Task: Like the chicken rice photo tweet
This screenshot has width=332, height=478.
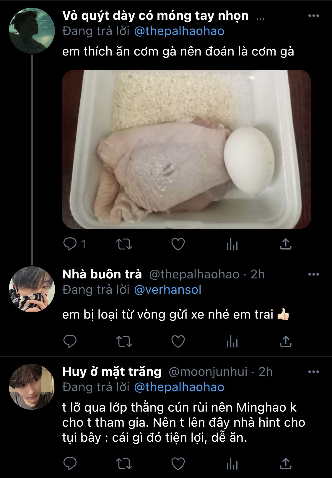Action: coord(178,244)
